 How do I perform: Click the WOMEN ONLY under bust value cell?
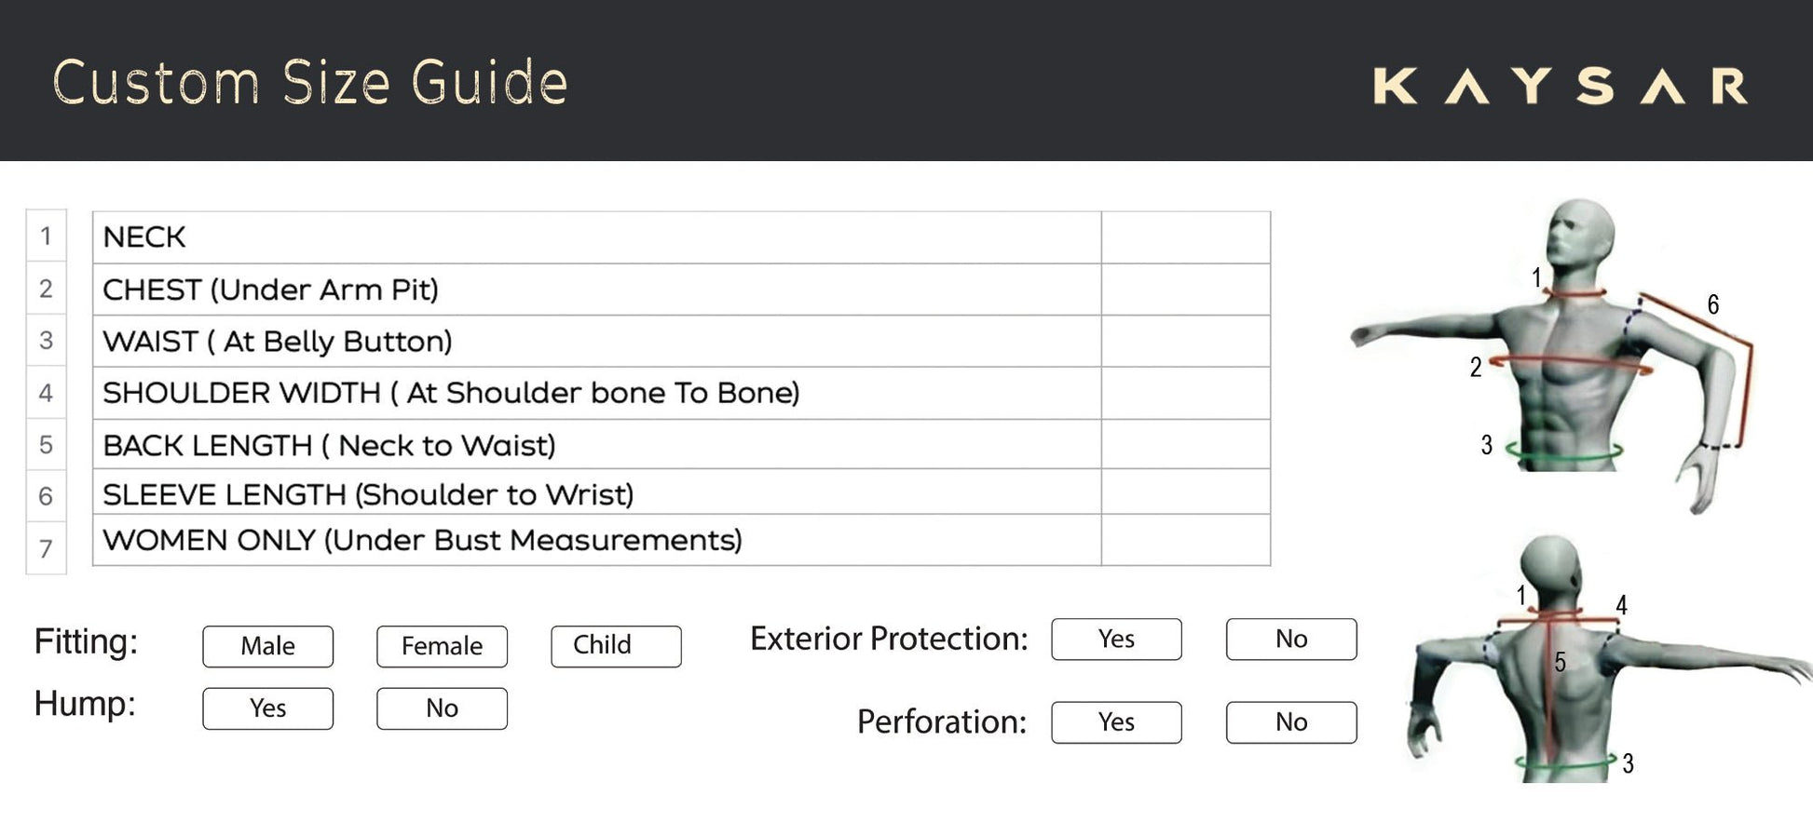point(1185,540)
